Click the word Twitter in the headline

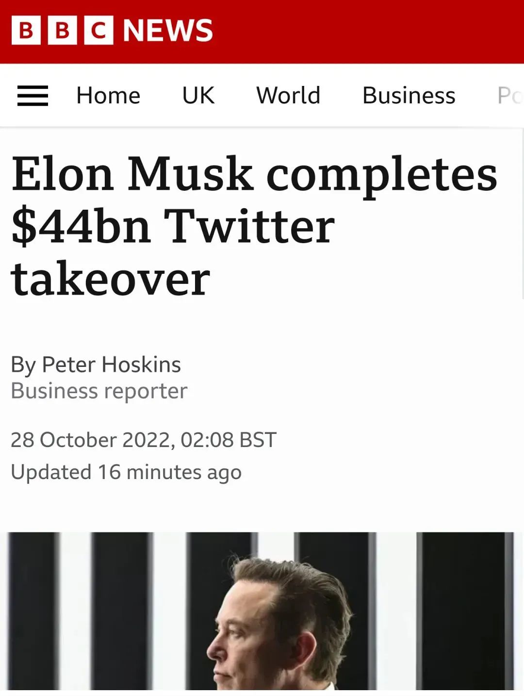(249, 227)
